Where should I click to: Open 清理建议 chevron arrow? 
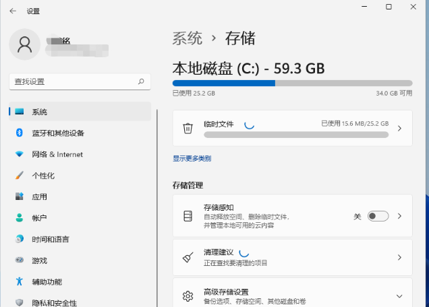pyautogui.click(x=399, y=257)
